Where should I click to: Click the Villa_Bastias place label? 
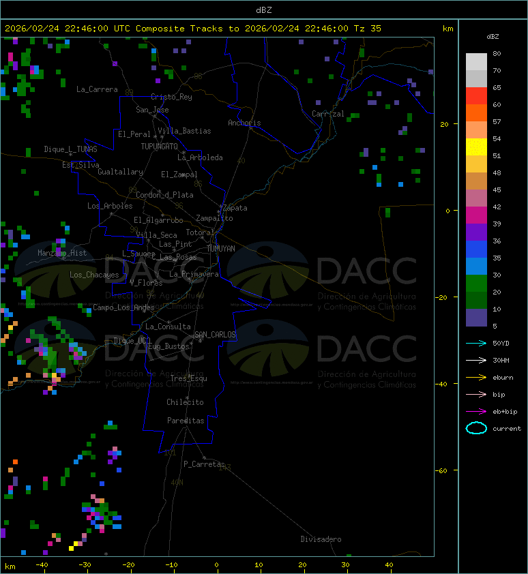pyautogui.click(x=184, y=131)
